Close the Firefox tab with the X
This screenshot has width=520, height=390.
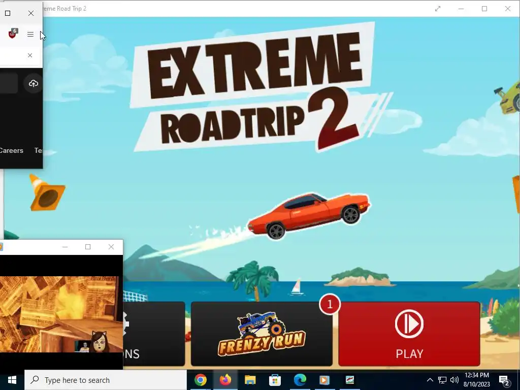[30, 55]
